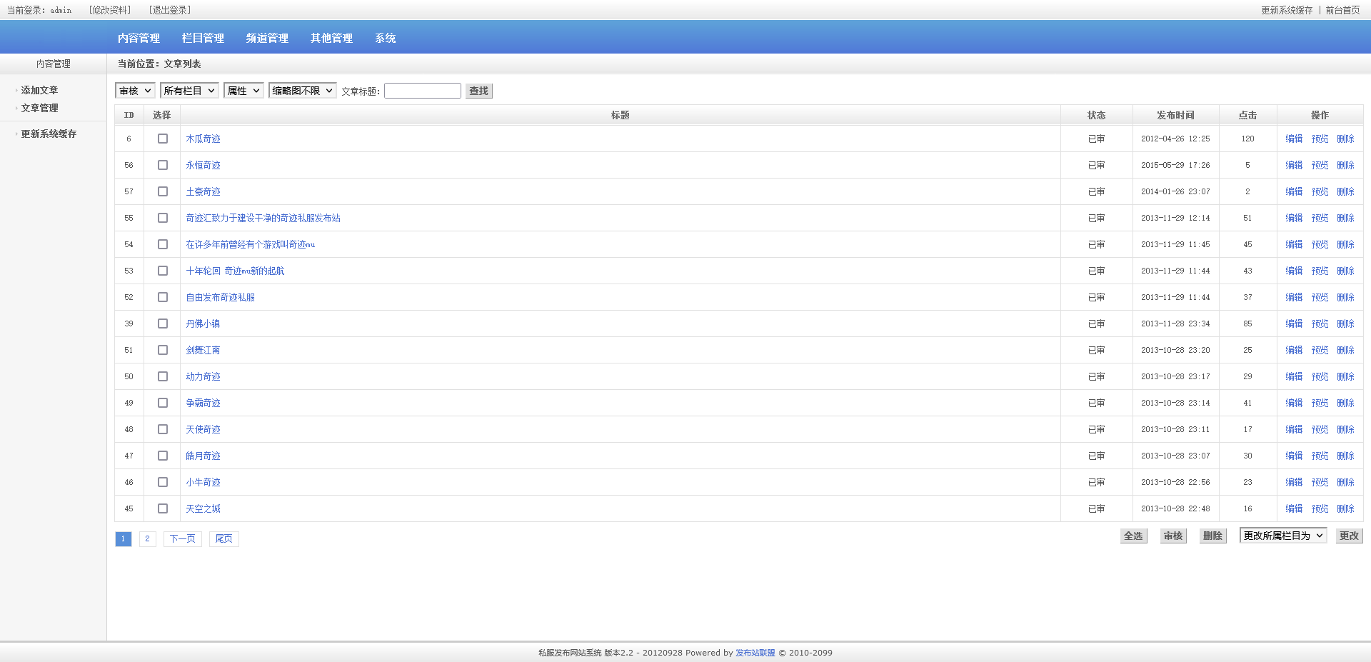Open 添加文章 in the sidebar
Image resolution: width=1371 pixels, height=662 pixels.
(x=39, y=90)
